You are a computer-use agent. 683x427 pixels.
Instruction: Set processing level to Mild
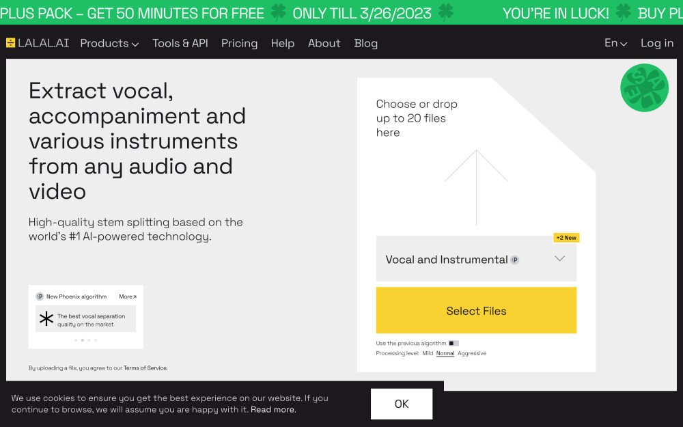[x=428, y=353]
